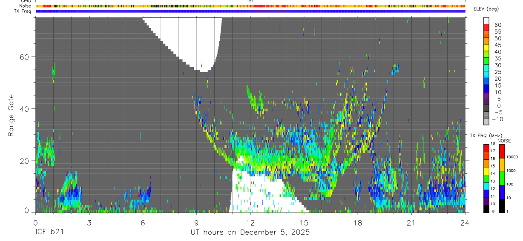Click the 'CPID' row label at top left
The image size is (523, 241).
(x=26, y=1)
